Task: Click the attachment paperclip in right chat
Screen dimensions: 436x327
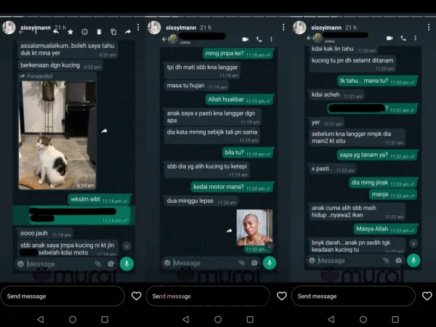Action: tap(387, 260)
